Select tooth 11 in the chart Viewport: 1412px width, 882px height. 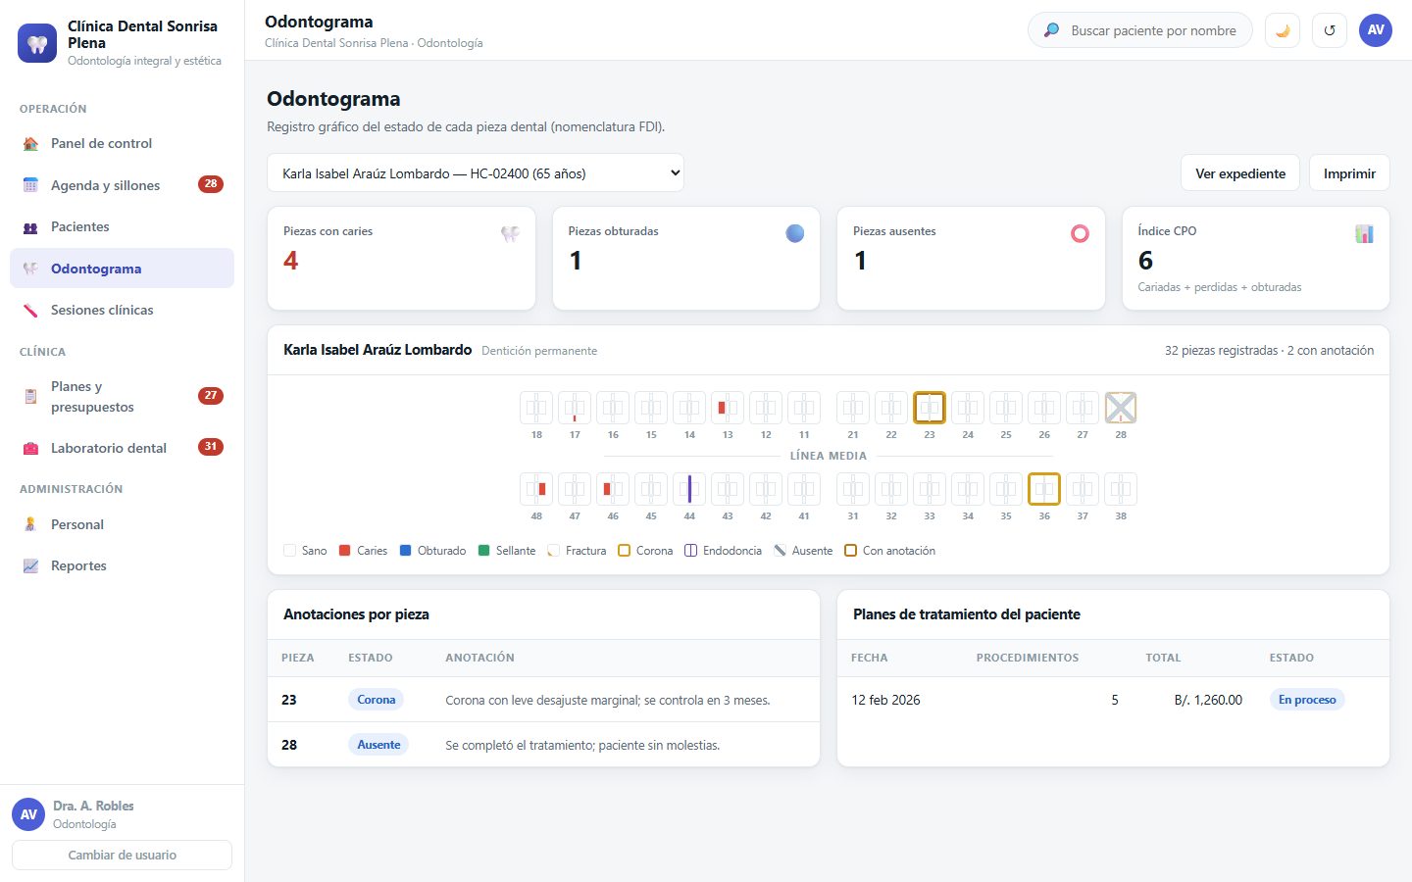coord(804,408)
